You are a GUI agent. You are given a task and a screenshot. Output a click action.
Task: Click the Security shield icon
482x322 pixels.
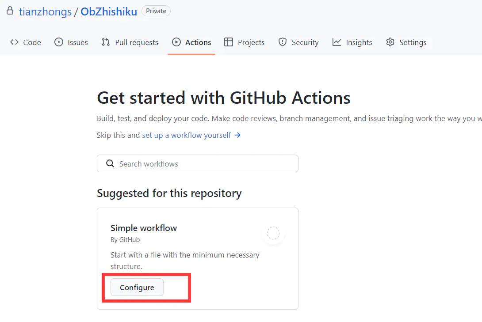click(x=283, y=42)
